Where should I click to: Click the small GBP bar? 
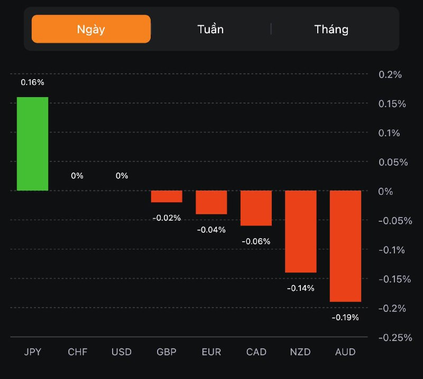tap(167, 196)
